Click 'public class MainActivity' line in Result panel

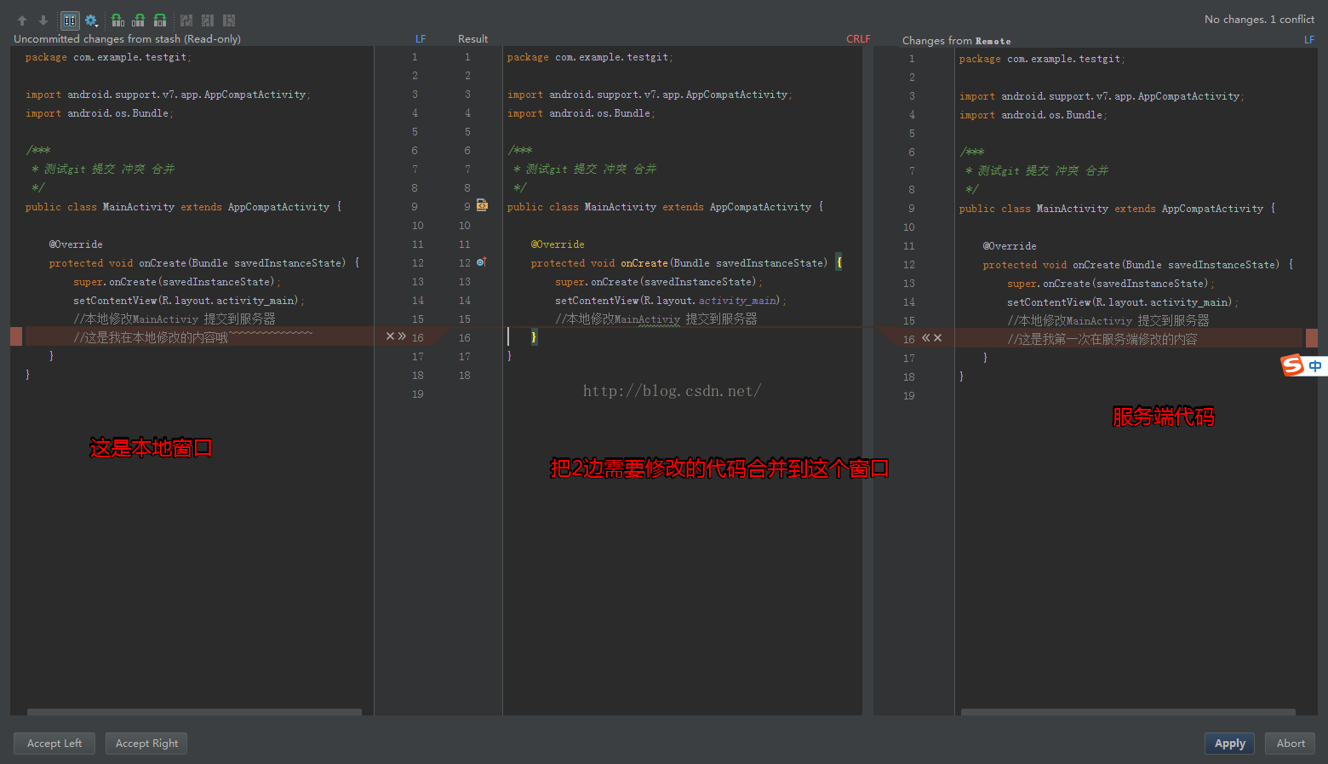[665, 207]
